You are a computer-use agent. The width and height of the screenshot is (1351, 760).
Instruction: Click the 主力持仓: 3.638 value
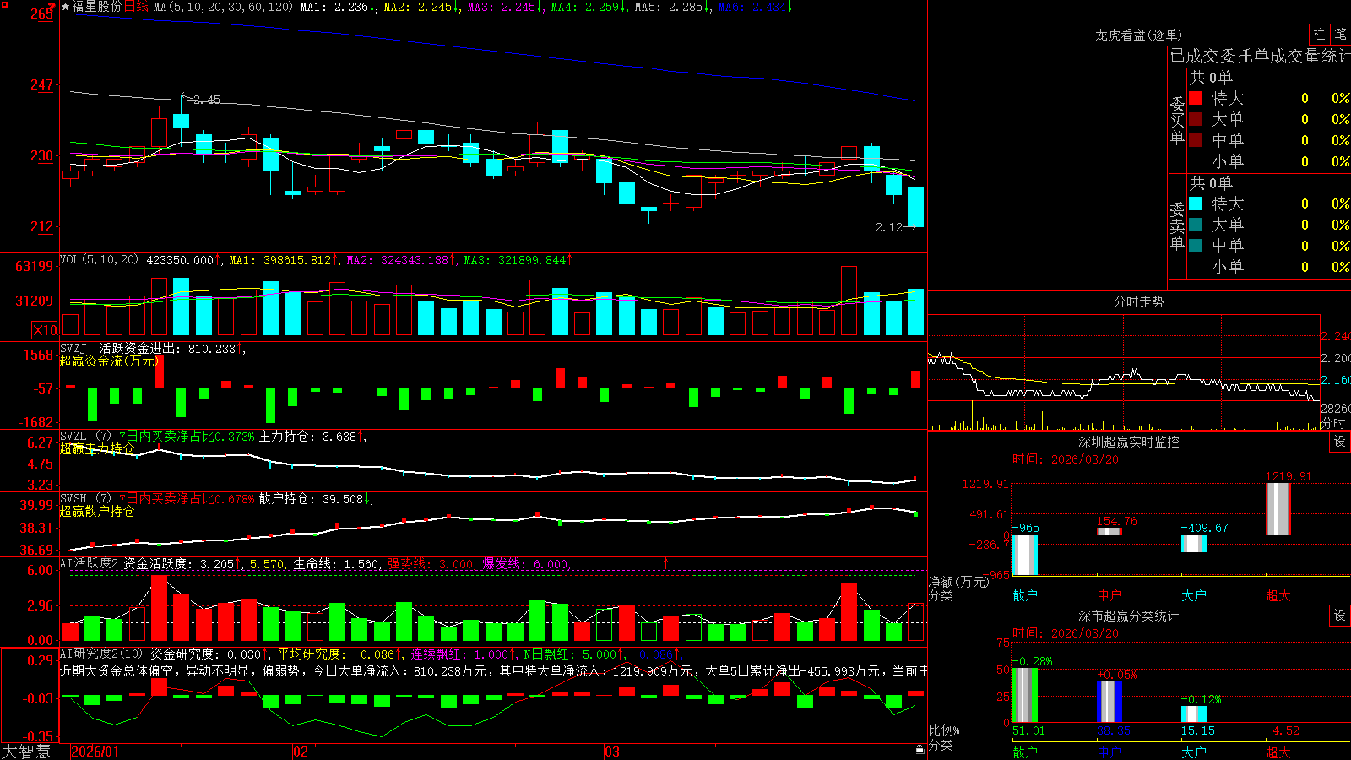coord(307,437)
